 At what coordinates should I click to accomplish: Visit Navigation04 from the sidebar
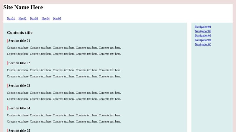pos(203,40)
